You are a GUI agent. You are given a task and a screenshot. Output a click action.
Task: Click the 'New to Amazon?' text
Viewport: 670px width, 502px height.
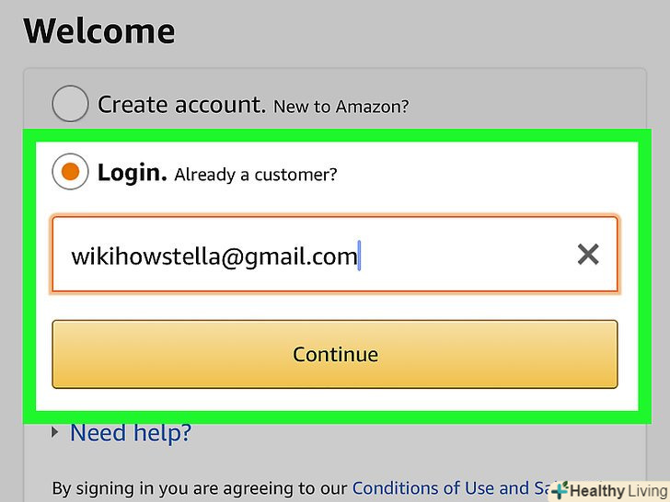[341, 107]
